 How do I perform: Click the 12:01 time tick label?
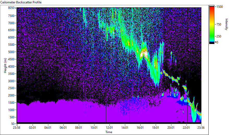click(109, 128)
